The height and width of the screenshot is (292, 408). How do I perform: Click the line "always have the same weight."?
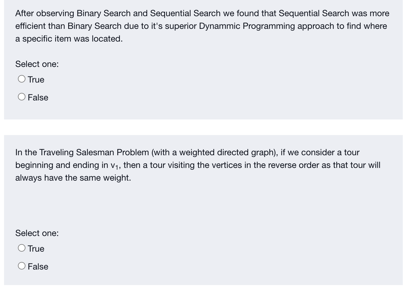click(73, 178)
